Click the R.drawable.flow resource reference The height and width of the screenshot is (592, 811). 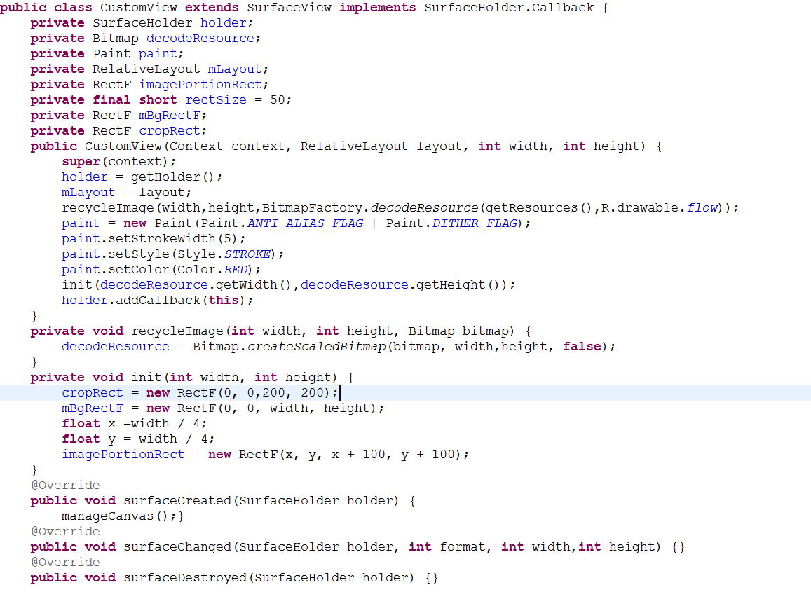pos(660,208)
